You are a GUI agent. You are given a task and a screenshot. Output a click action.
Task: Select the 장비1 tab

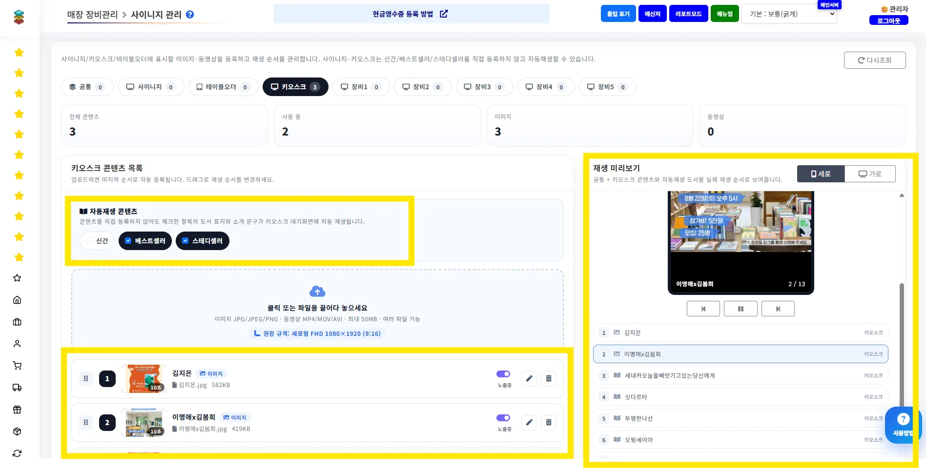(361, 87)
